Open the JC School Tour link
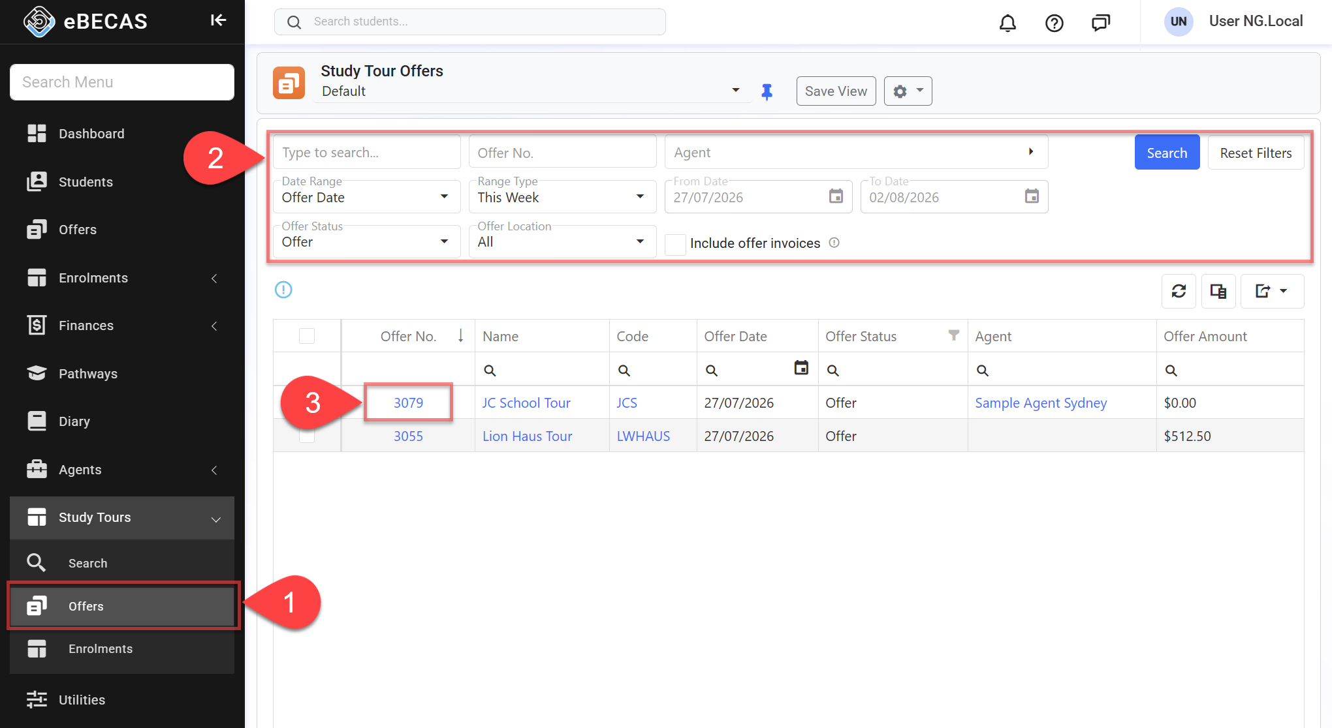Viewport: 1332px width, 728px height. point(526,403)
